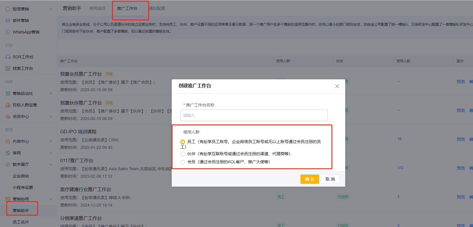
Task: Click the 会员中心 icon
Action: (x=8, y=117)
